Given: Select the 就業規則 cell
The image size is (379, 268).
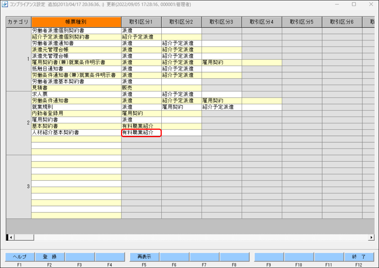Looking at the screenshot, I should pyautogui.click(x=76, y=107).
